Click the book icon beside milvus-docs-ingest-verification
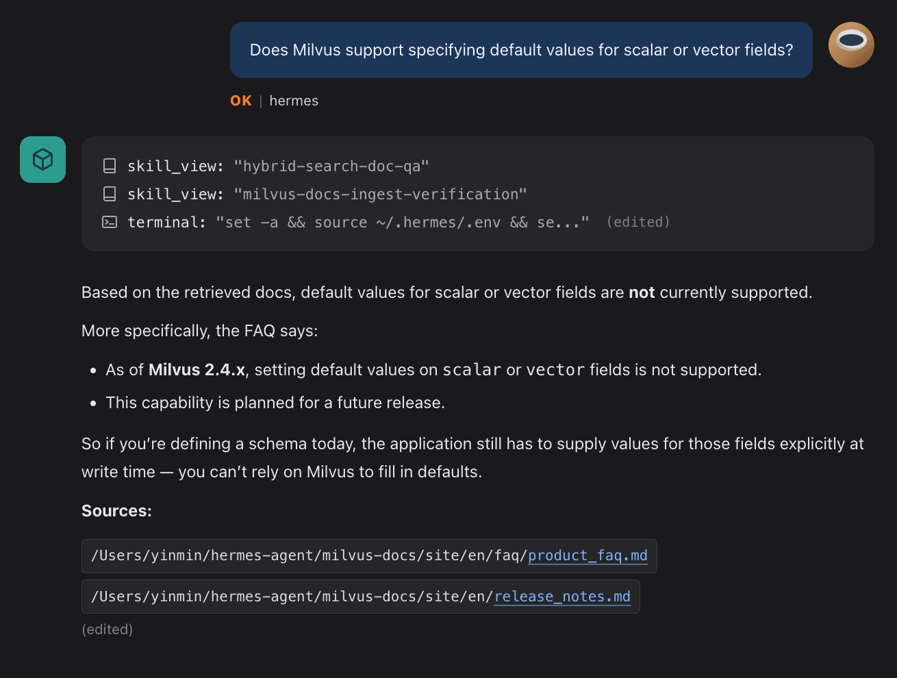 pyautogui.click(x=110, y=194)
